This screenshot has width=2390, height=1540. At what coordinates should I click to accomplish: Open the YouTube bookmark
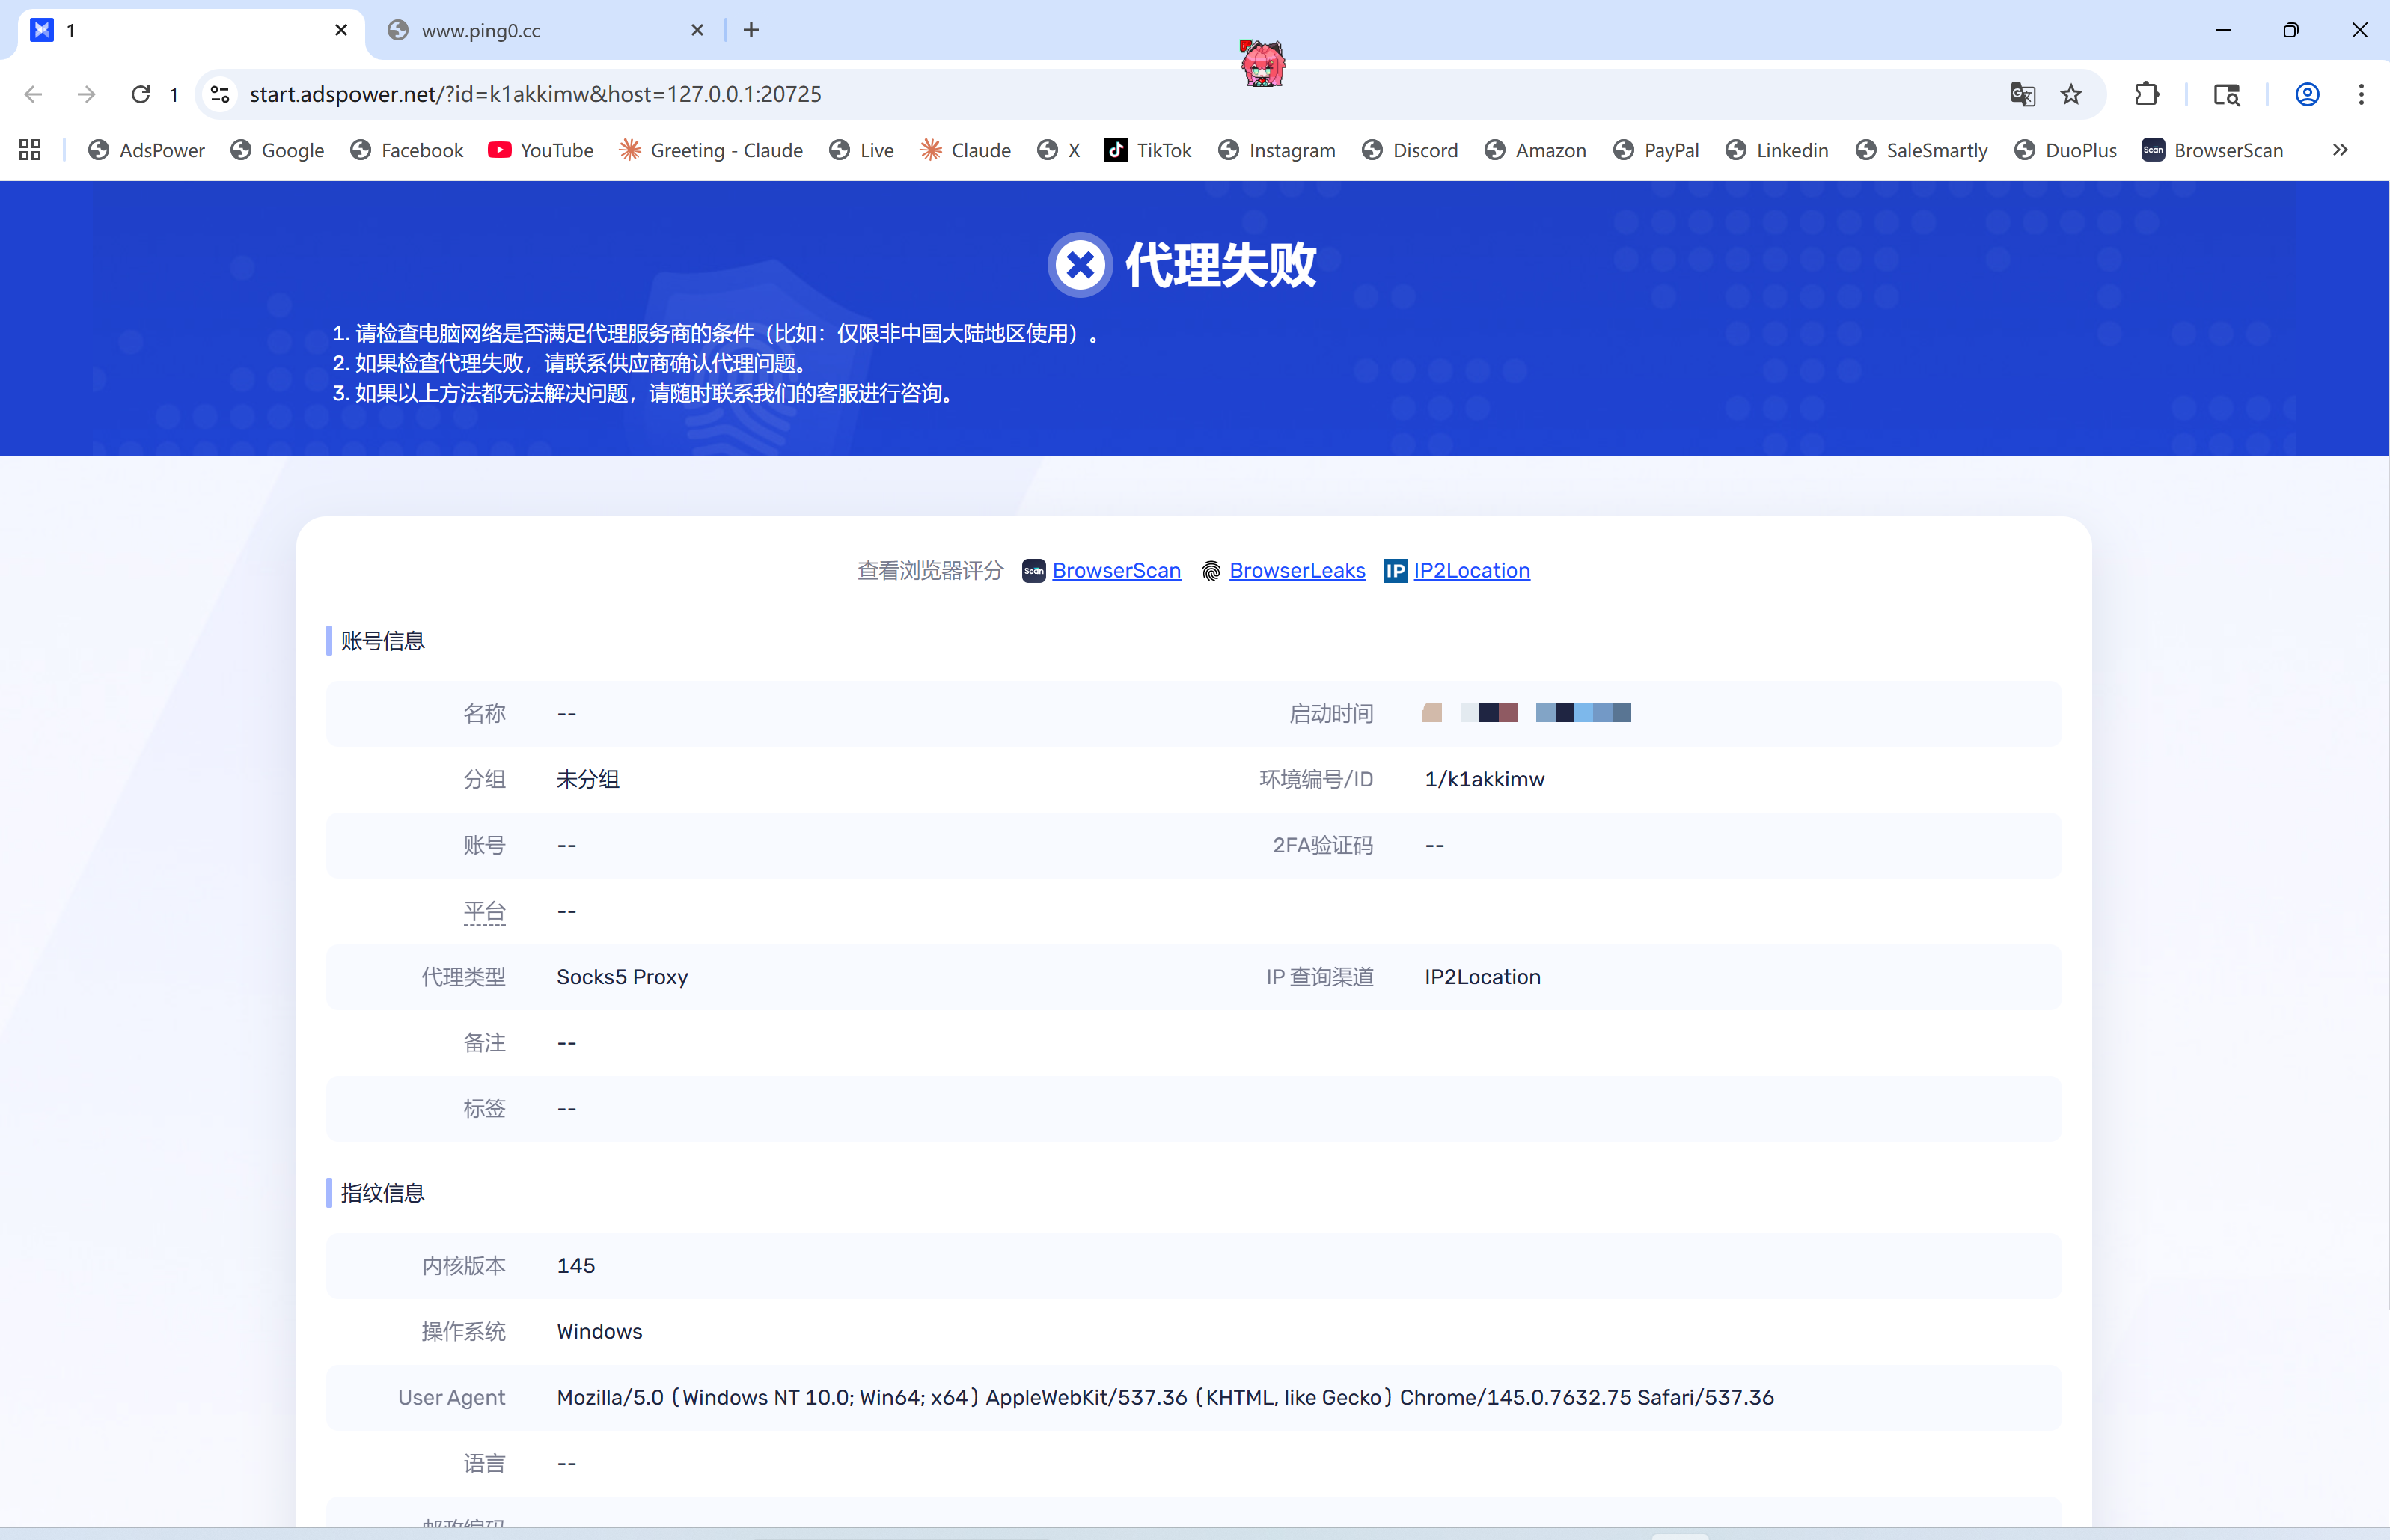pos(541,150)
